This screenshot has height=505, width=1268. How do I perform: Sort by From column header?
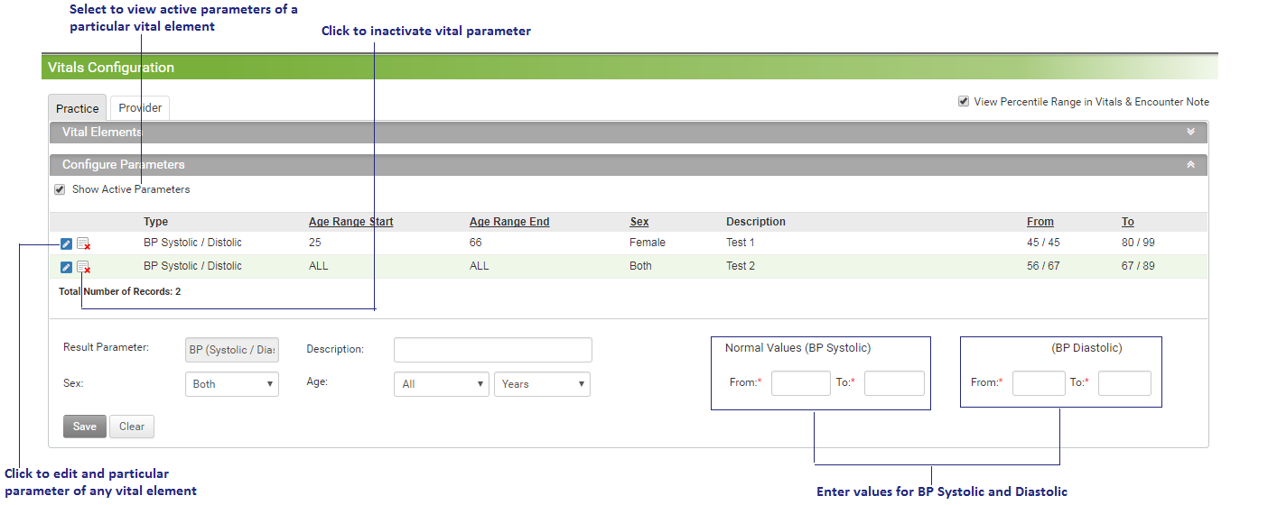1040,222
